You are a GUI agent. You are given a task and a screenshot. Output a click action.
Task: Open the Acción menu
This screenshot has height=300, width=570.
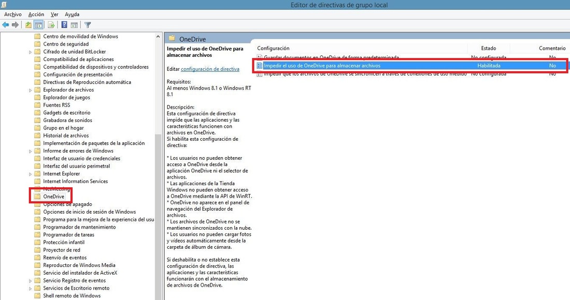[36, 14]
